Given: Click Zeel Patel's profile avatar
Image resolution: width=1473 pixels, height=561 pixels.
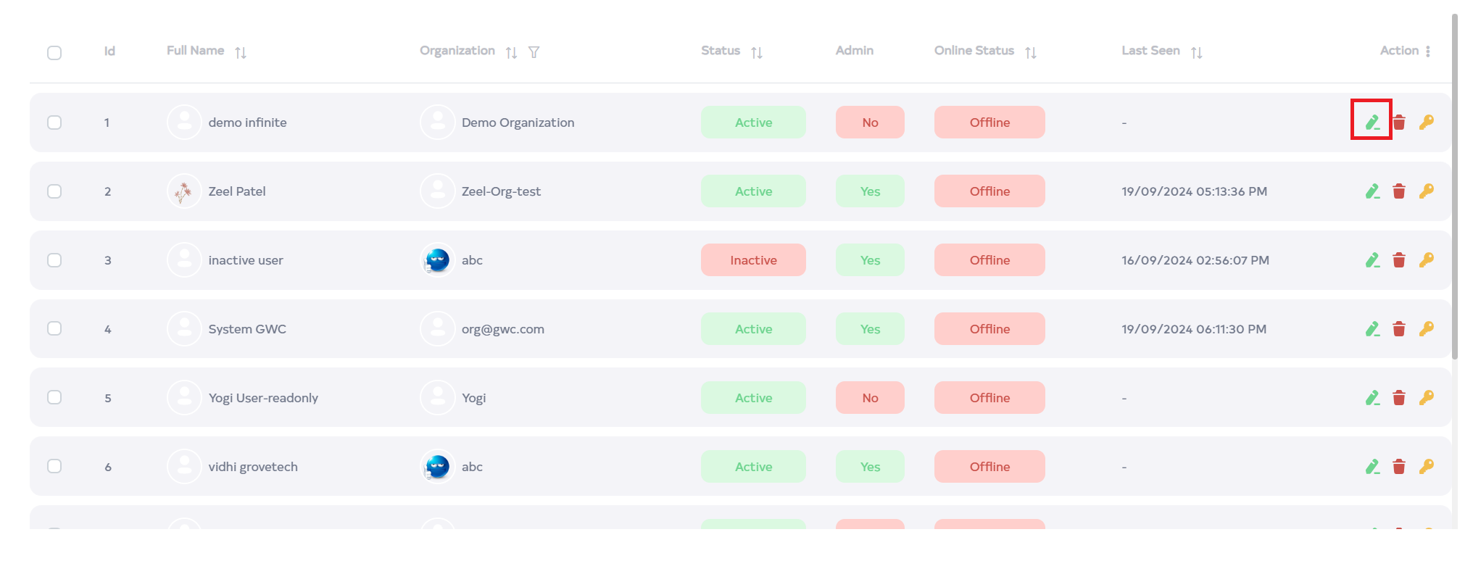Looking at the screenshot, I should tap(184, 191).
